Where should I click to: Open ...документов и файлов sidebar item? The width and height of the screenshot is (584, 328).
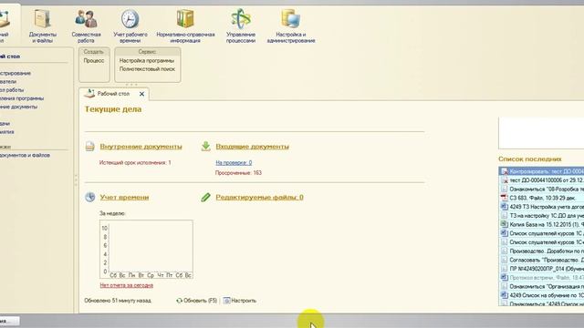25,155
